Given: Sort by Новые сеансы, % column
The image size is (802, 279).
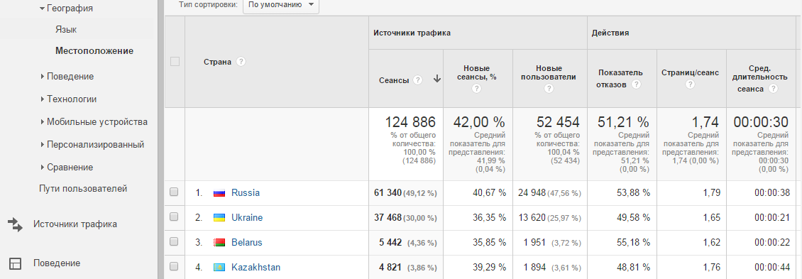Looking at the screenshot, I should click(x=477, y=72).
